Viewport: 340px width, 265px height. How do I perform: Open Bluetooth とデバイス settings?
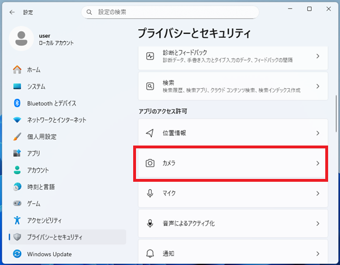tap(67, 103)
